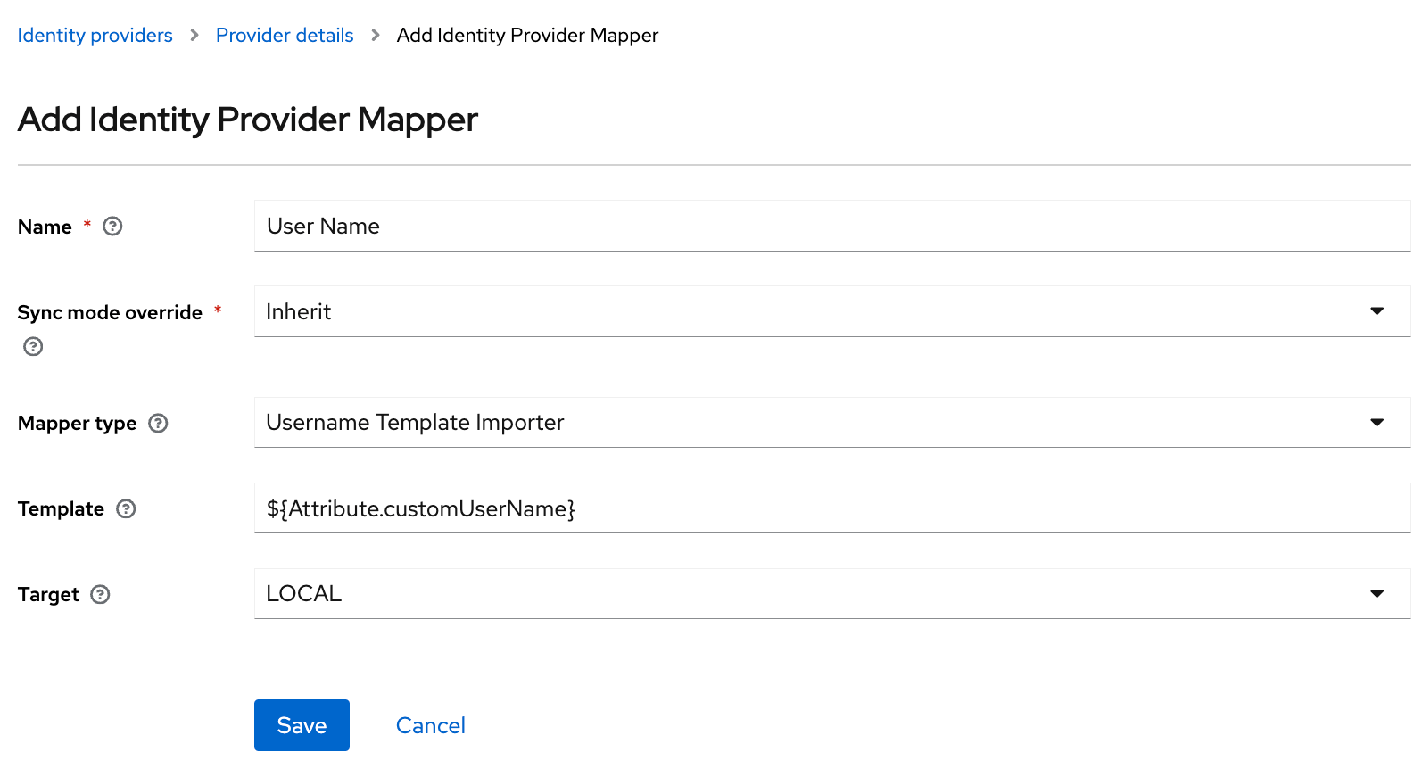Save the identity provider mapper
The width and height of the screenshot is (1422, 776).
click(302, 725)
